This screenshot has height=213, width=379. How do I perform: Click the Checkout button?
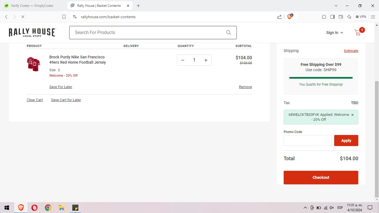pyautogui.click(x=321, y=177)
